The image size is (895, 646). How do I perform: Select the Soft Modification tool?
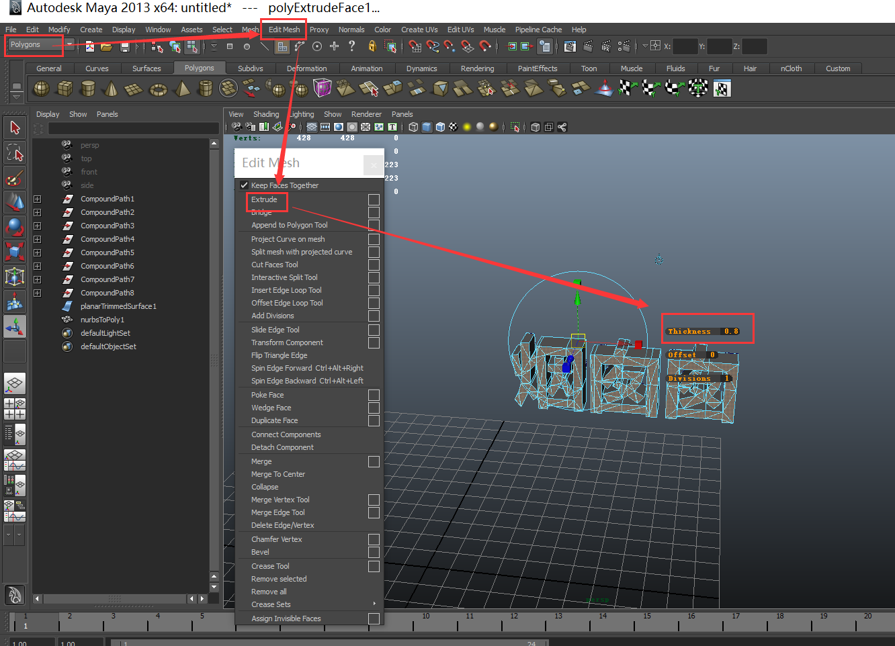coord(15,302)
